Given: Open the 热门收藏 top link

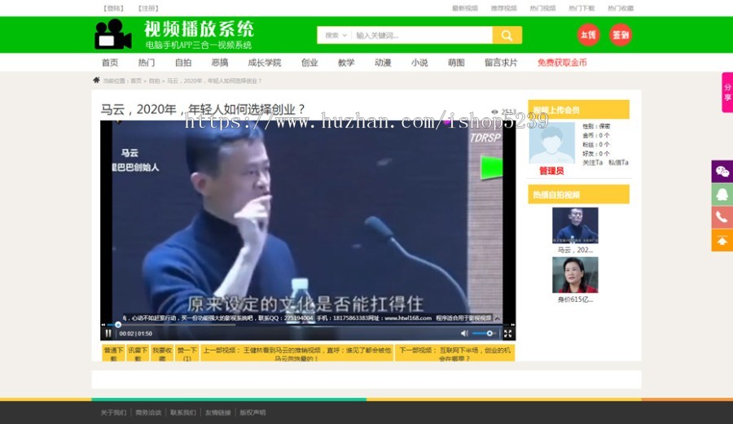Looking at the screenshot, I should 621,8.
